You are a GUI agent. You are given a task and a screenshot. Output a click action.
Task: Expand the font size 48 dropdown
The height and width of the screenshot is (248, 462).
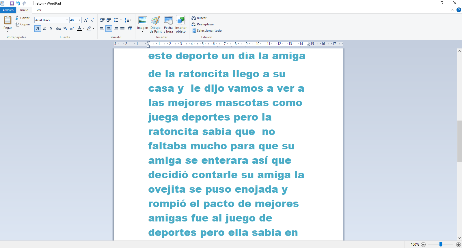point(80,20)
